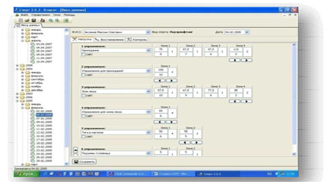Image resolution: width=331 pixels, height=182 pixels.
Task: Click the open folder icon in top toolbar
Action: [x=27, y=20]
